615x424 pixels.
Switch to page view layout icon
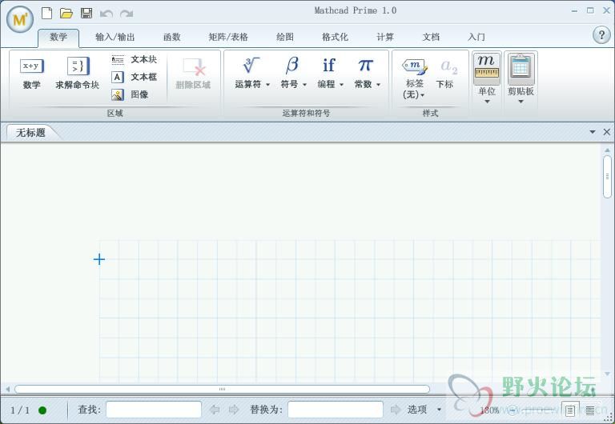click(569, 410)
